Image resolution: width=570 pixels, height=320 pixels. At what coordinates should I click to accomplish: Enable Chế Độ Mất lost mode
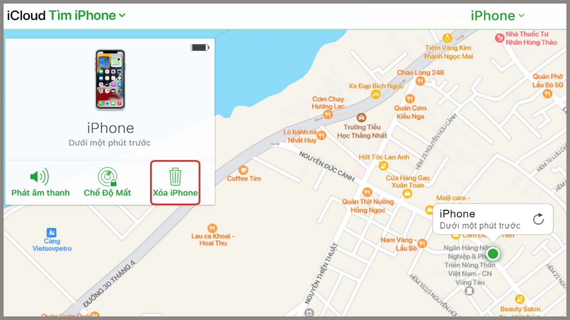107,183
